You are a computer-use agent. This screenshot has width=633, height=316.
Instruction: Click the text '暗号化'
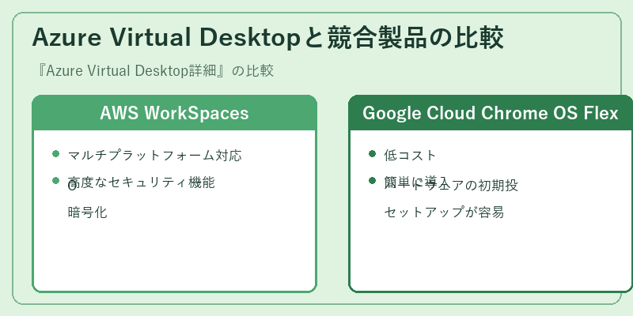point(88,212)
